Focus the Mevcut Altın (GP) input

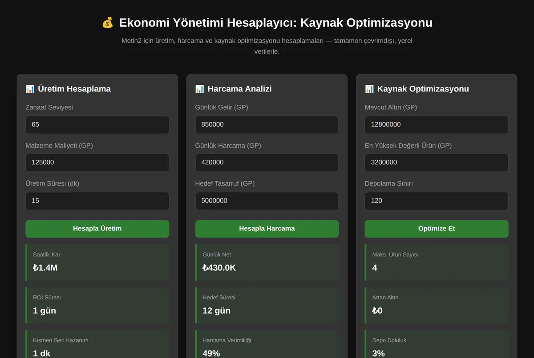click(x=437, y=125)
